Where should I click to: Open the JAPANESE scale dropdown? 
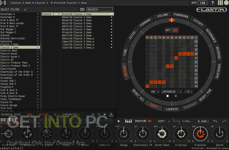tap(171, 92)
